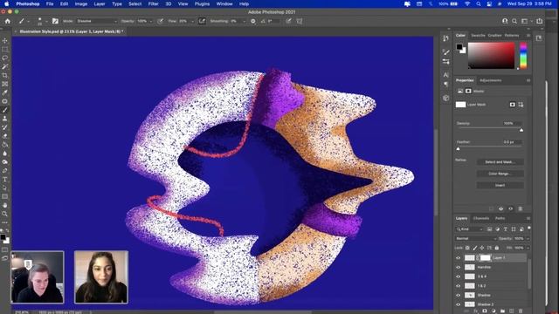Open the brush settings panel toggle icon

tap(55, 21)
